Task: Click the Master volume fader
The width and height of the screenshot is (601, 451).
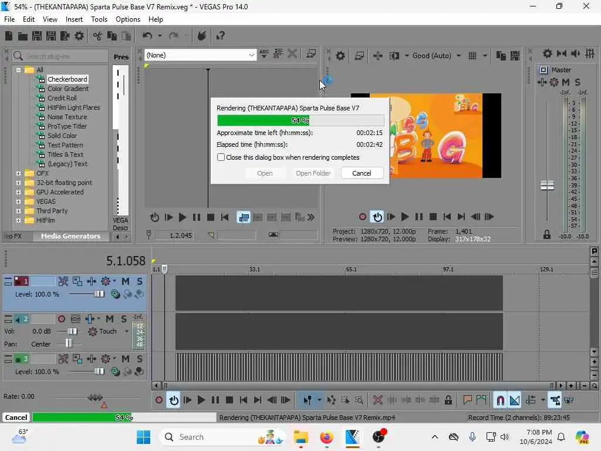Action: click(547, 186)
